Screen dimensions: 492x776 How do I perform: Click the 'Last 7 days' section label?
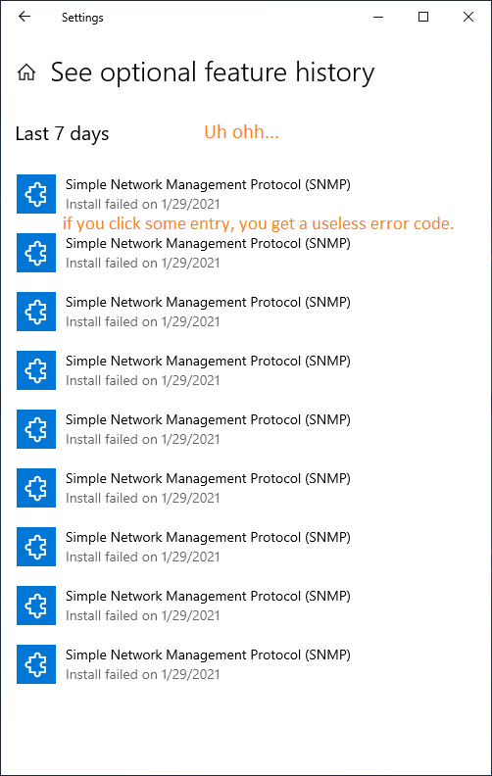click(x=63, y=134)
